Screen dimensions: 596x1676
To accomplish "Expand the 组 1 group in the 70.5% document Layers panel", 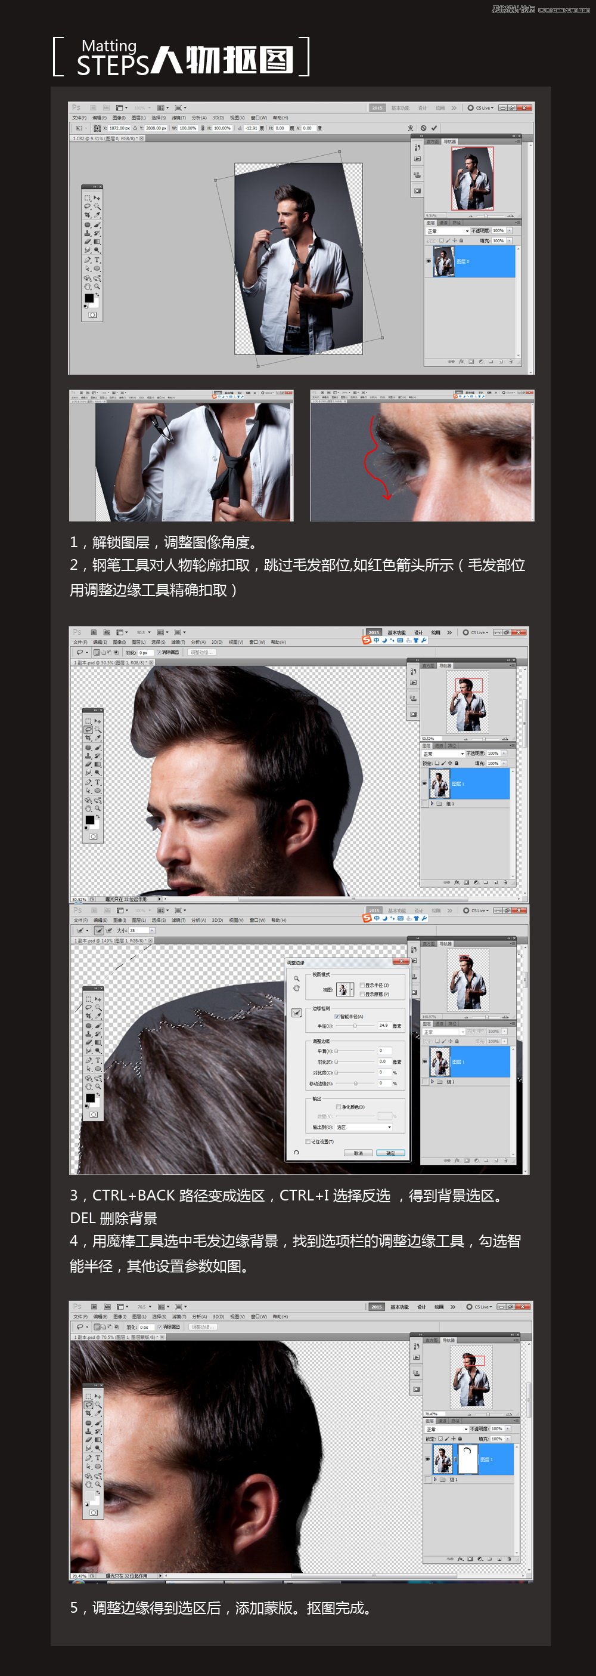I will pos(436,1480).
